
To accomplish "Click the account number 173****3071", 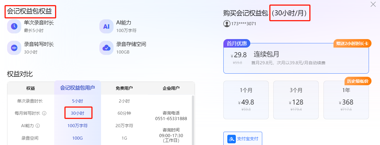I will 244,24.
